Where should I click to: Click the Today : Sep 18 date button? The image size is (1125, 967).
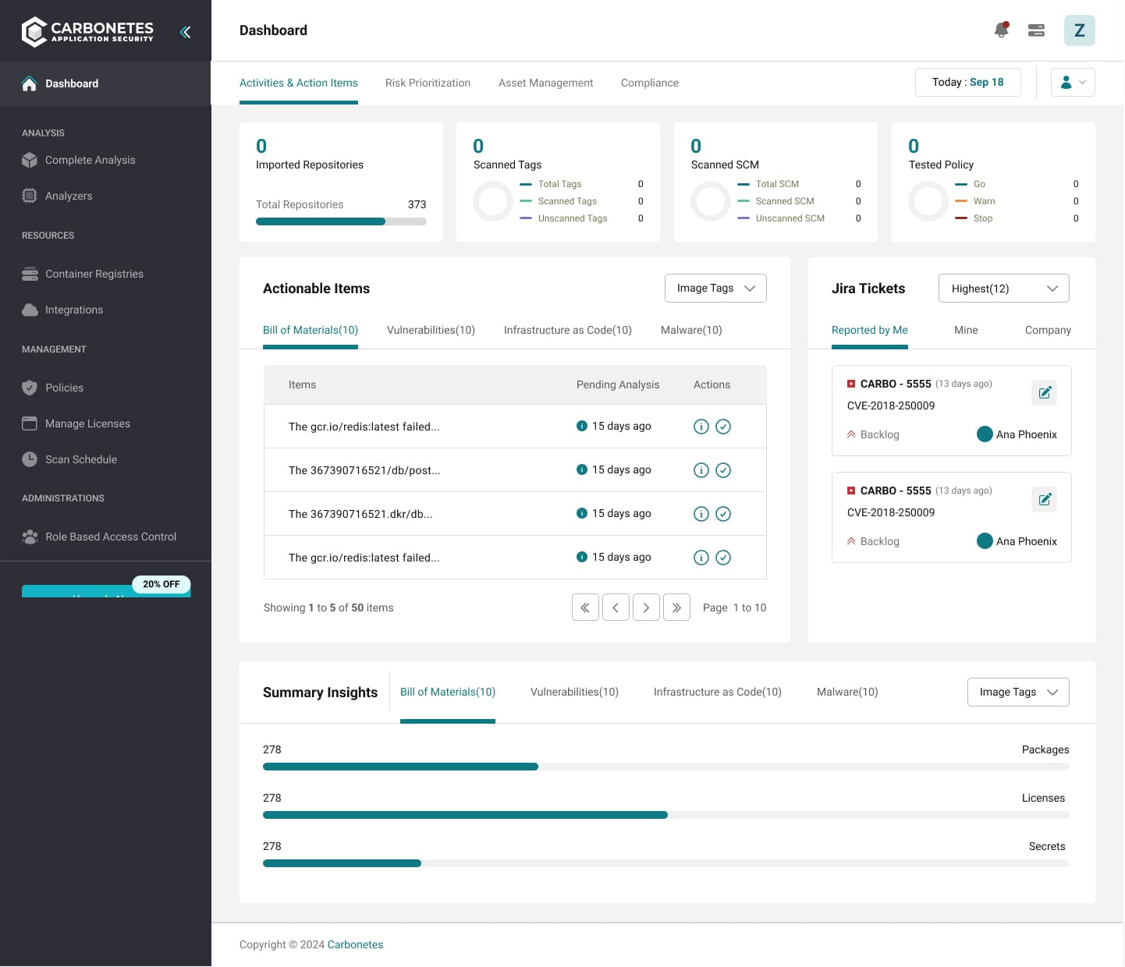click(x=967, y=83)
